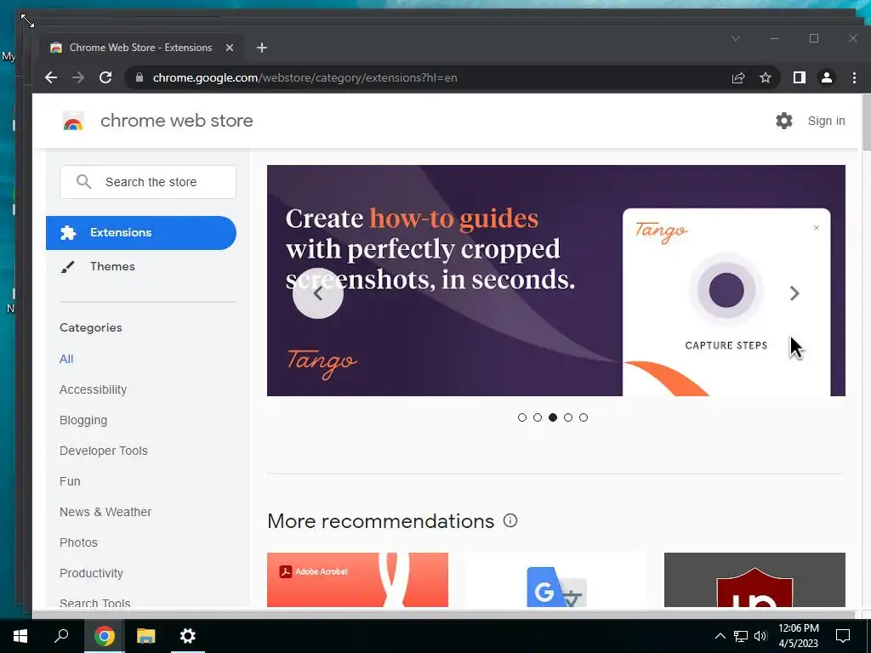
Task: Click the Chrome taskbar icon
Action: click(x=104, y=636)
